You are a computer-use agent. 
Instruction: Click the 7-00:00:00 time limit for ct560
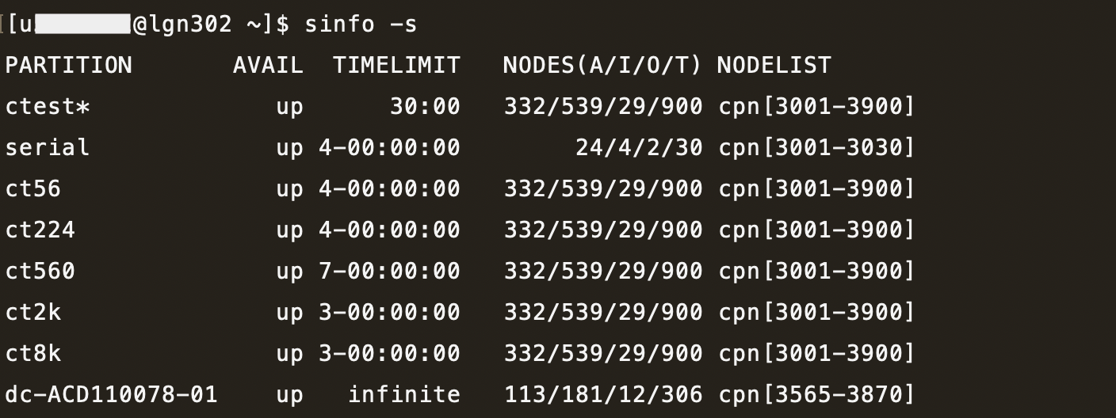pos(389,271)
